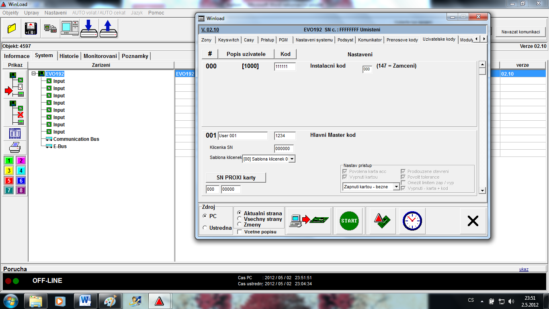Screen dimensions: 549x309
Task: Click the dialog tab strip left arrow
Action: click(477, 39)
